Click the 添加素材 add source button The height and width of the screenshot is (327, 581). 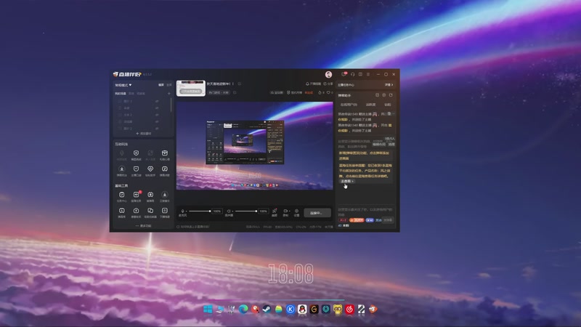(143, 134)
